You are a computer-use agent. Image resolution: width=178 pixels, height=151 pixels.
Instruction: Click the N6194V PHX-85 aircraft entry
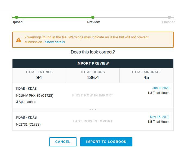click(x=35, y=95)
